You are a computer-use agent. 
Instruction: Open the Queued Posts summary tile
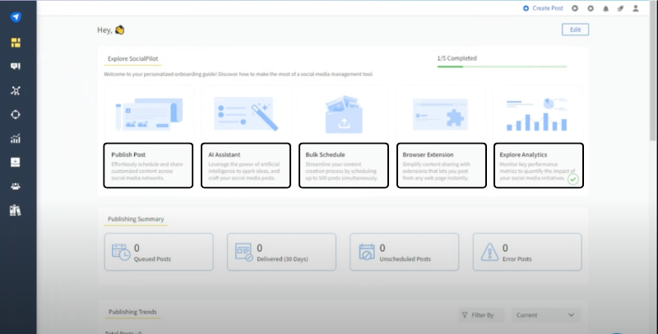point(159,252)
